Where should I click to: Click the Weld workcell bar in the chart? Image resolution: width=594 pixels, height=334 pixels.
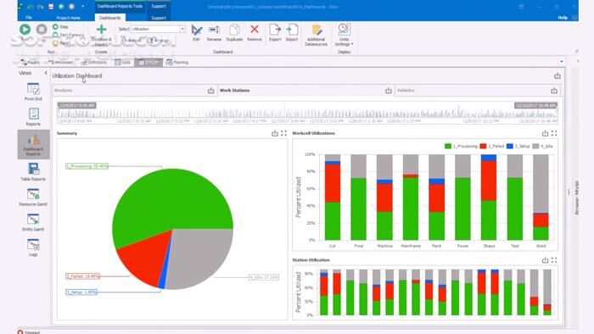pyautogui.click(x=541, y=197)
